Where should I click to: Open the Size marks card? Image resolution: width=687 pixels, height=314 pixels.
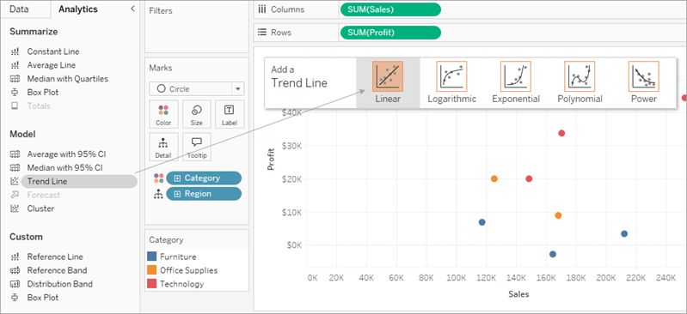tap(196, 115)
